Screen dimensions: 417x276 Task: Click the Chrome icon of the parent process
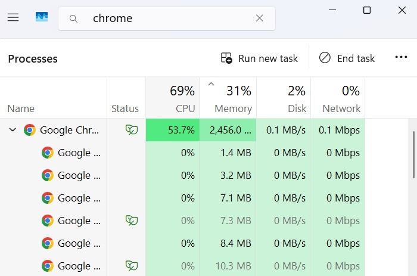(x=30, y=130)
